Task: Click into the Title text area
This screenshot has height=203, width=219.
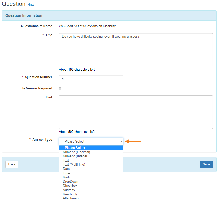Action: 136,50
